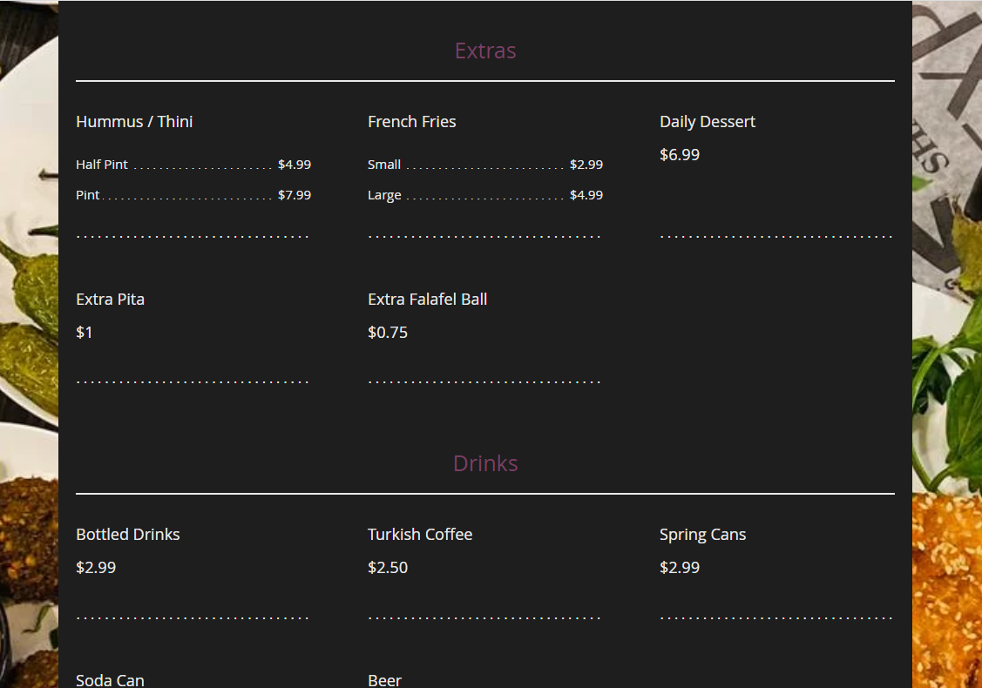
Task: Click the $0.75 falafel ball price
Action: tap(388, 333)
